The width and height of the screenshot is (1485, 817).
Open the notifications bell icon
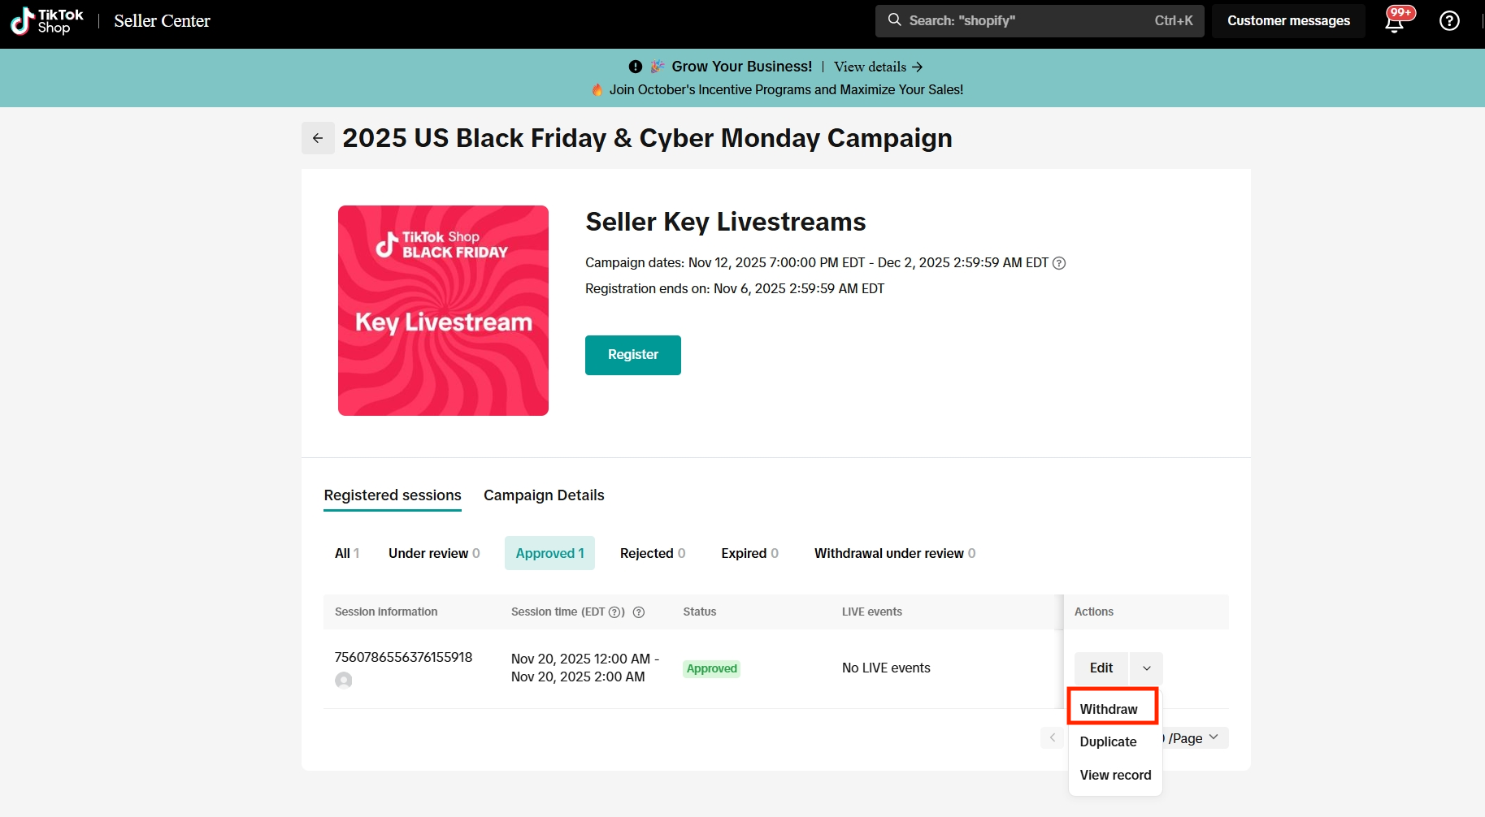pos(1395,22)
